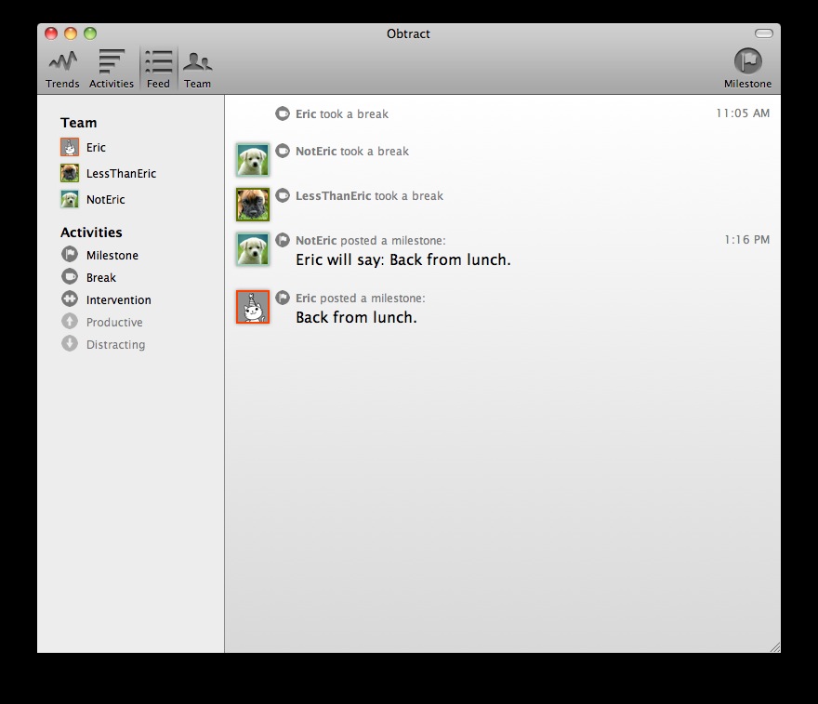Switch to the Activities toolbar view
818x704 pixels.
tap(112, 70)
